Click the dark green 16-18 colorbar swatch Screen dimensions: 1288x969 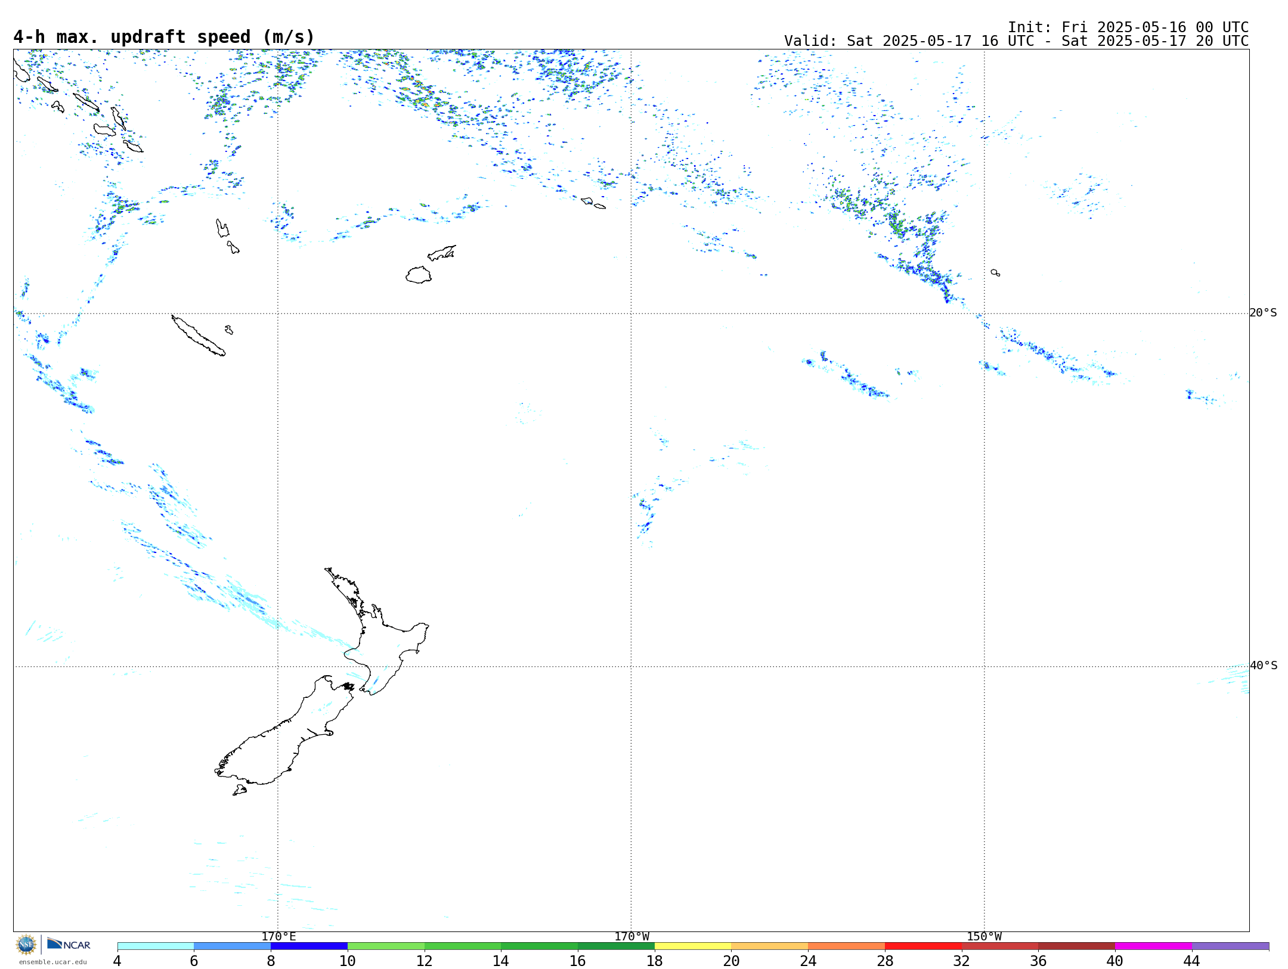pyautogui.click(x=616, y=946)
